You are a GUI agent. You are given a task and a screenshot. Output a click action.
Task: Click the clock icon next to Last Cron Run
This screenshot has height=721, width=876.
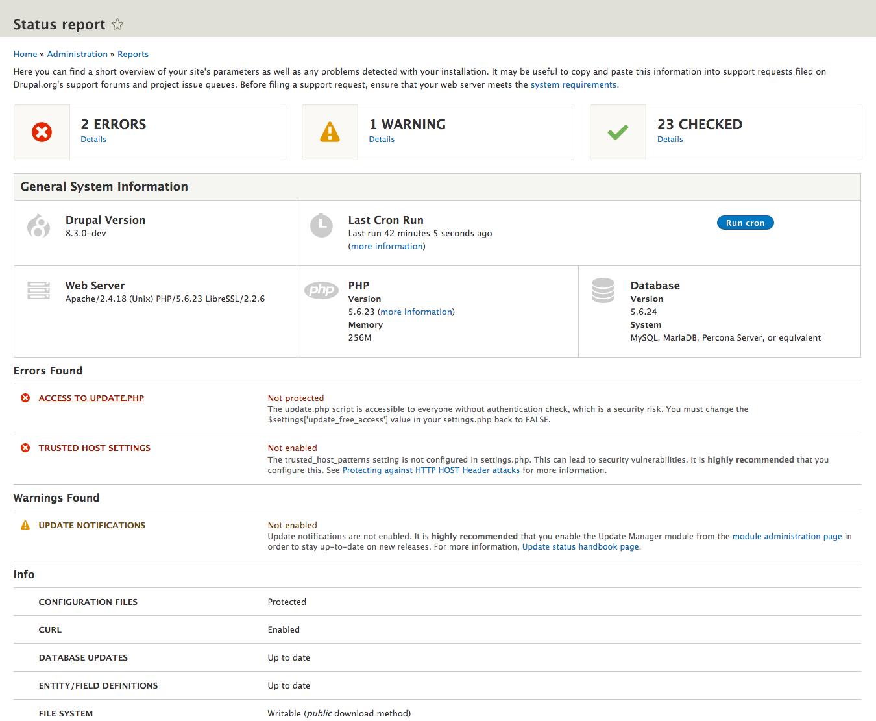coord(321,225)
